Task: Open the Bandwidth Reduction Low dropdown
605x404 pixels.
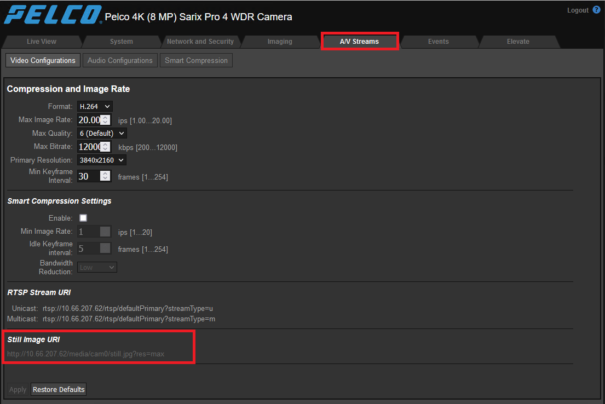Action: (97, 267)
